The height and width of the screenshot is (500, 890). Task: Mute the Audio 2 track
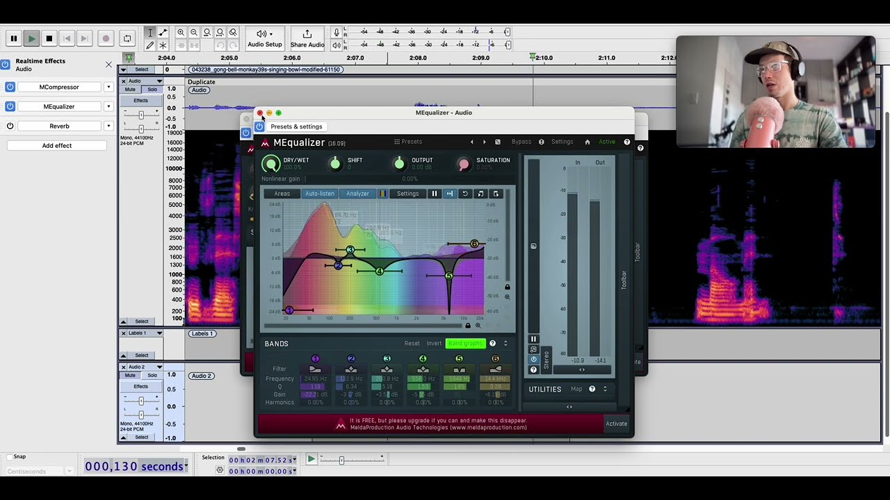pos(130,375)
